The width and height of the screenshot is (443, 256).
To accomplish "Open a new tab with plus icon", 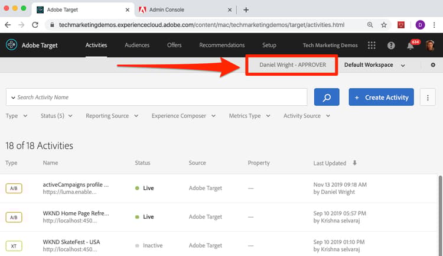I will (246, 10).
